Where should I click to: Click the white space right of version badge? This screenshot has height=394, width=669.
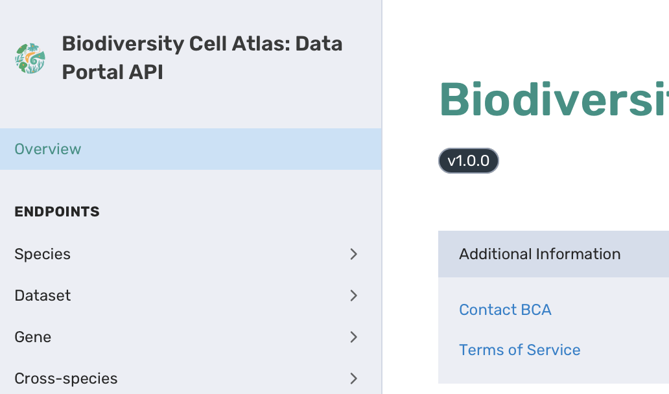(x=583, y=161)
